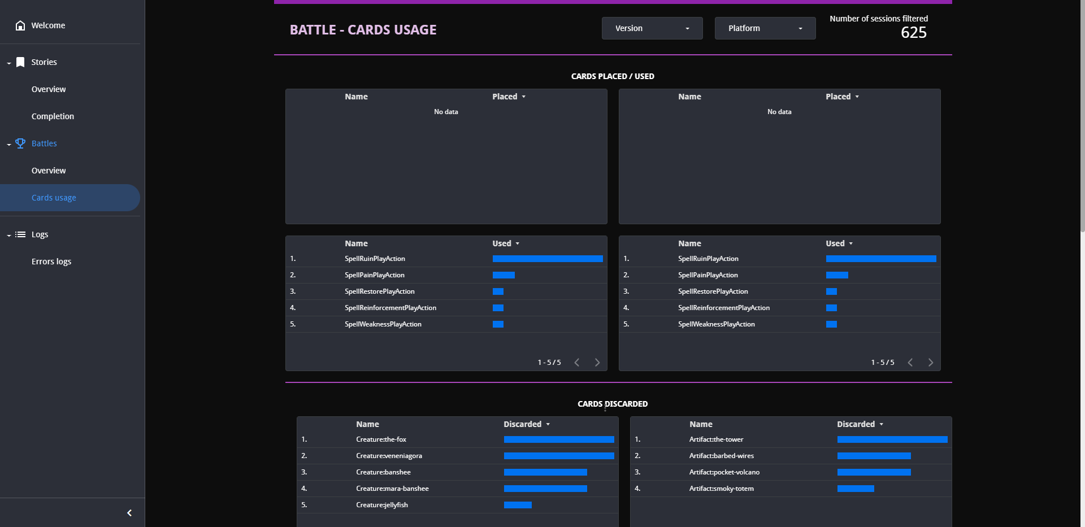Click the Logs list icon

point(20,234)
